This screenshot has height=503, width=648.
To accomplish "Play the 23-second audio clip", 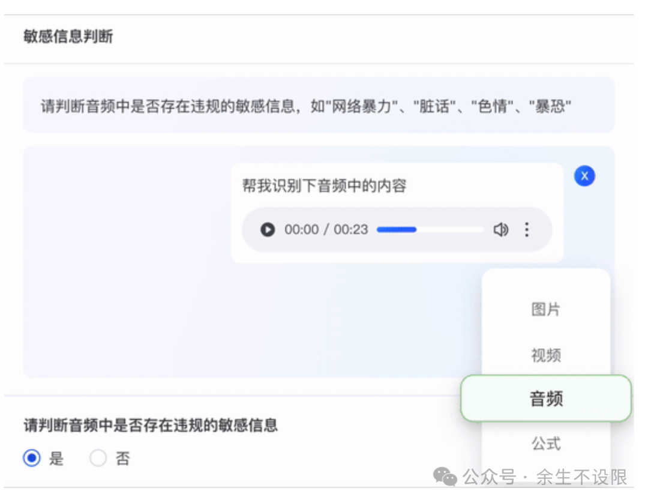I will point(268,230).
